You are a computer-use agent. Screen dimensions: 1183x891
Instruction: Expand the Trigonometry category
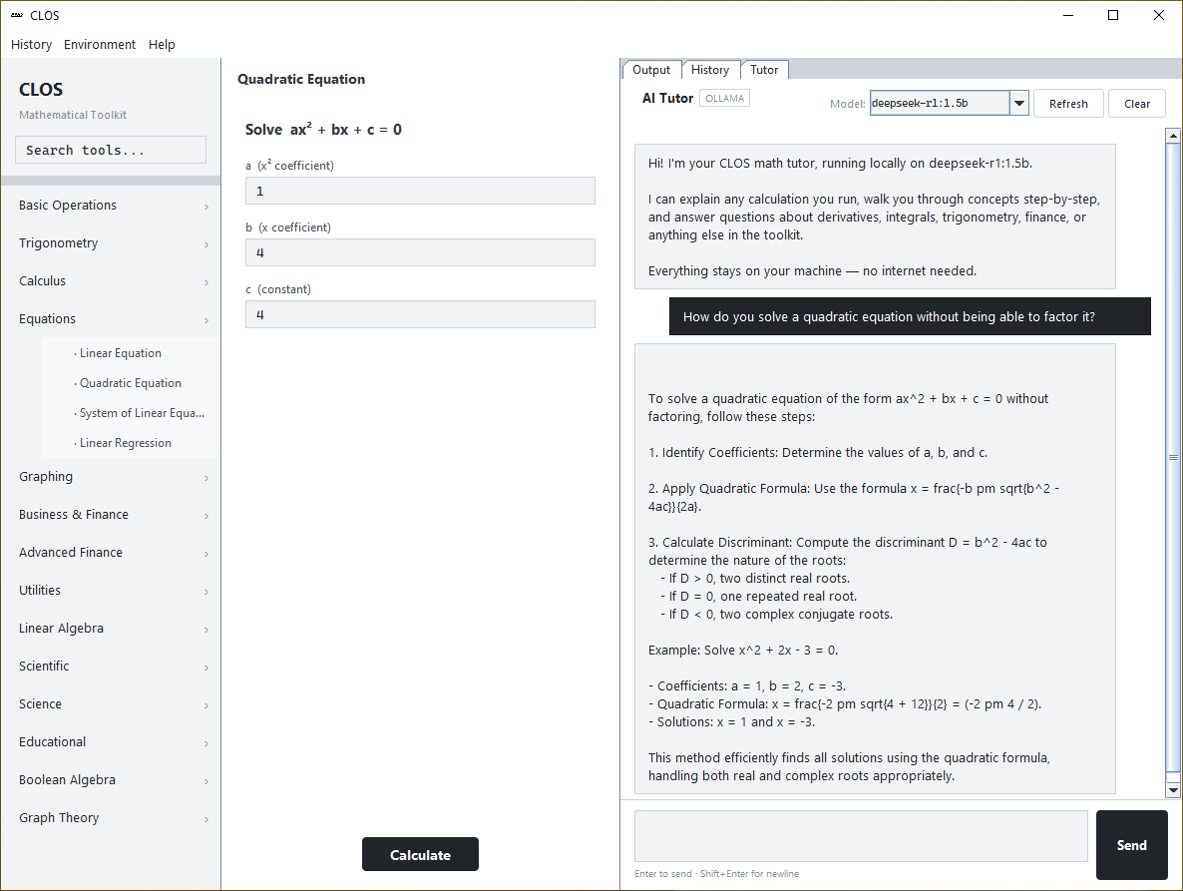[x=111, y=242]
